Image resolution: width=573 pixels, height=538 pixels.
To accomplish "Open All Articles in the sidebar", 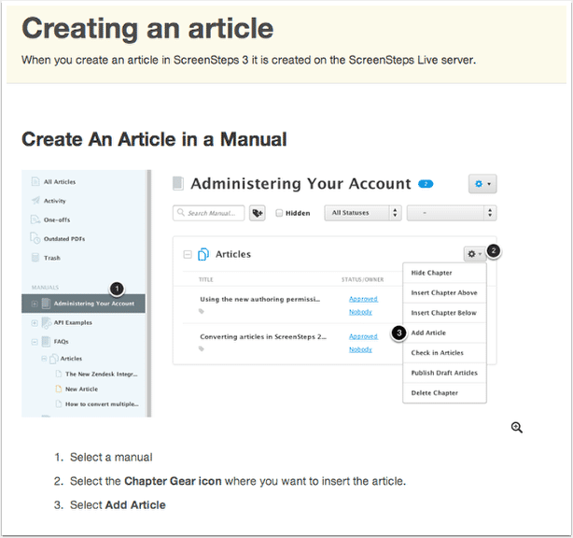I will tap(59, 181).
